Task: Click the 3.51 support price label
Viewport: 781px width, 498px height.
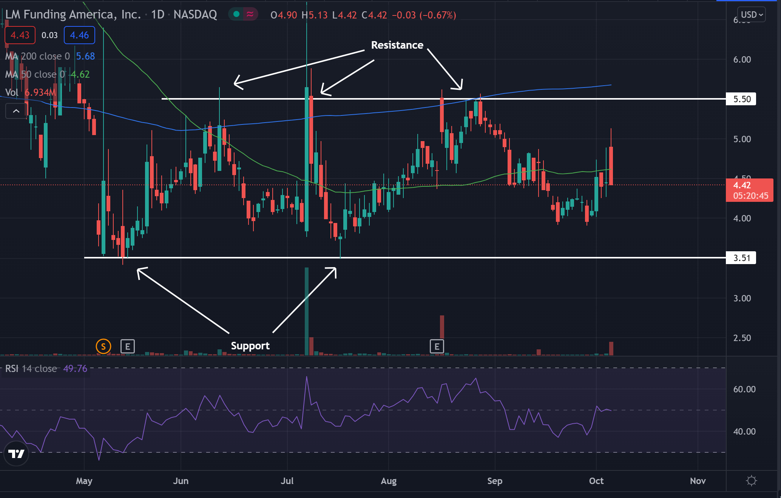Action: [741, 258]
